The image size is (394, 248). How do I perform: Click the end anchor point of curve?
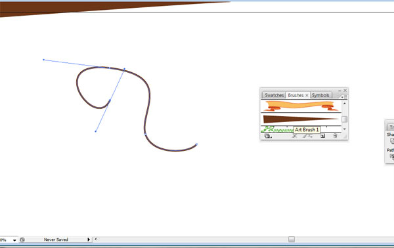pyautogui.click(x=196, y=144)
